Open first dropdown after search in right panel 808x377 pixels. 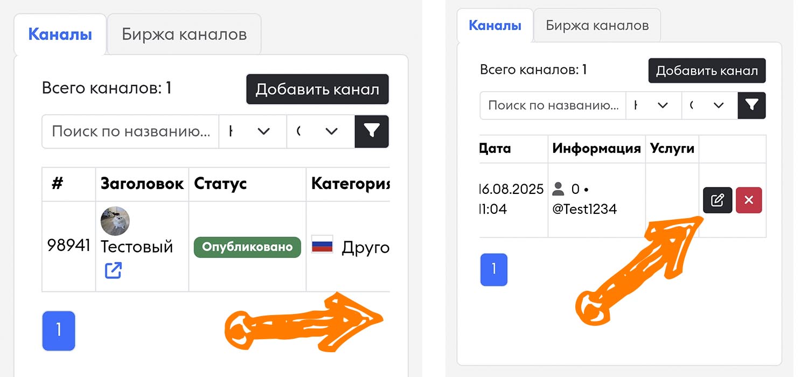pos(653,106)
